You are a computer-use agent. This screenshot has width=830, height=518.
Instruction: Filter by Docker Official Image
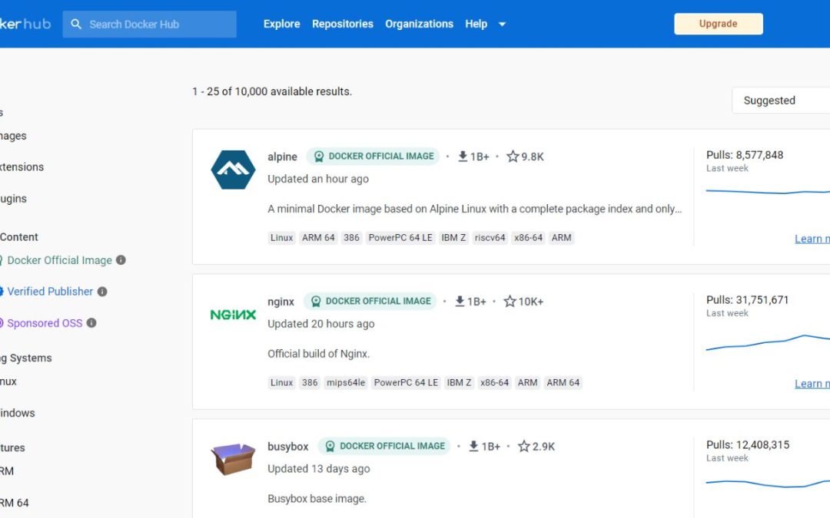click(59, 260)
